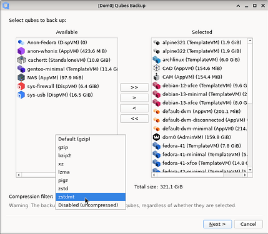Click the dom0 AdminVM icon

point(156,137)
